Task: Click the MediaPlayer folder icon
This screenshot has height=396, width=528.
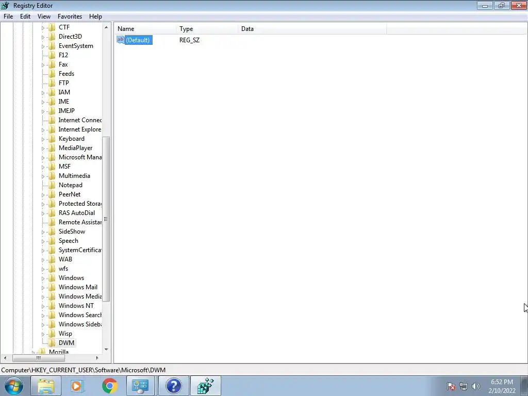Action: [x=52, y=148]
